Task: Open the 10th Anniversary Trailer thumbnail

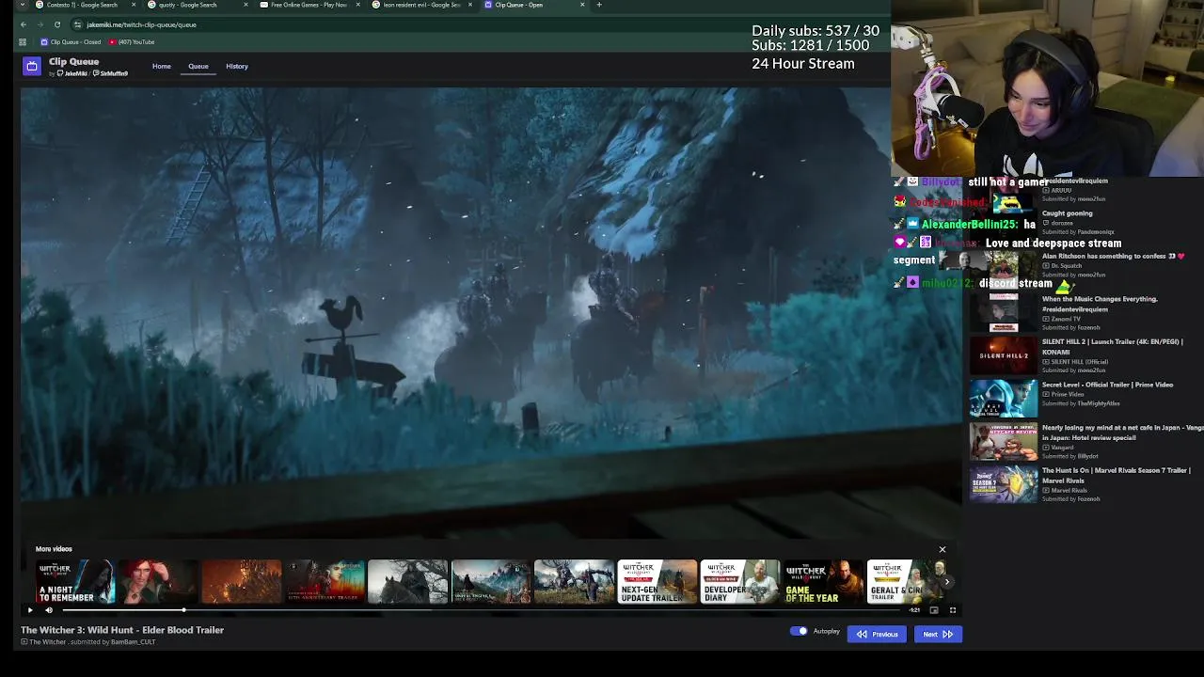Action: (325, 582)
